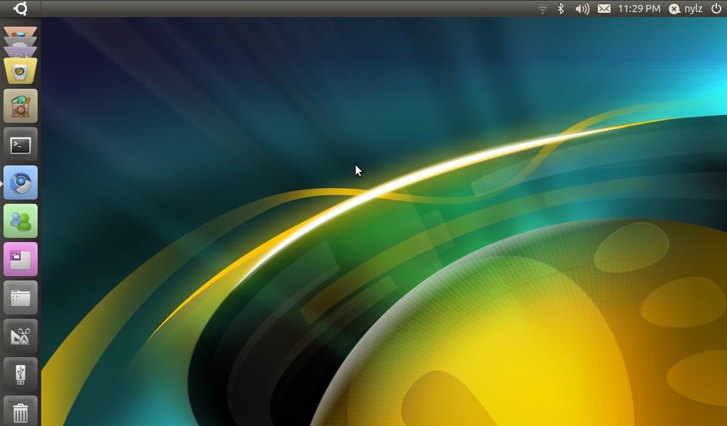The image size is (727, 426).
Task: Open the power session menu icon
Action: coord(716,9)
